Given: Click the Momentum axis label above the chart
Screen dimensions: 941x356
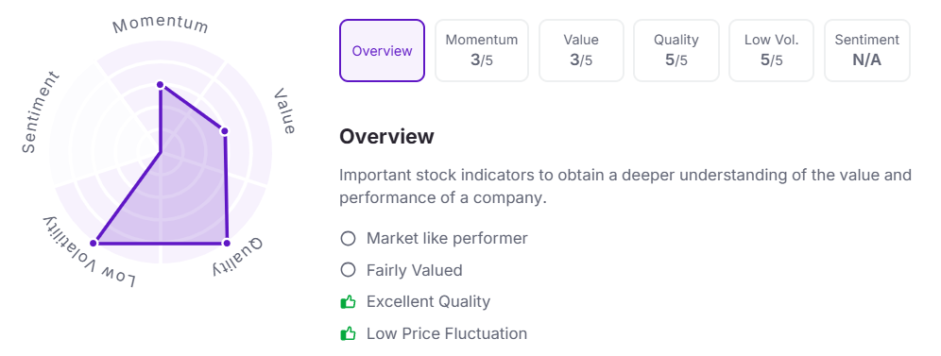Looking at the screenshot, I should 161,25.
